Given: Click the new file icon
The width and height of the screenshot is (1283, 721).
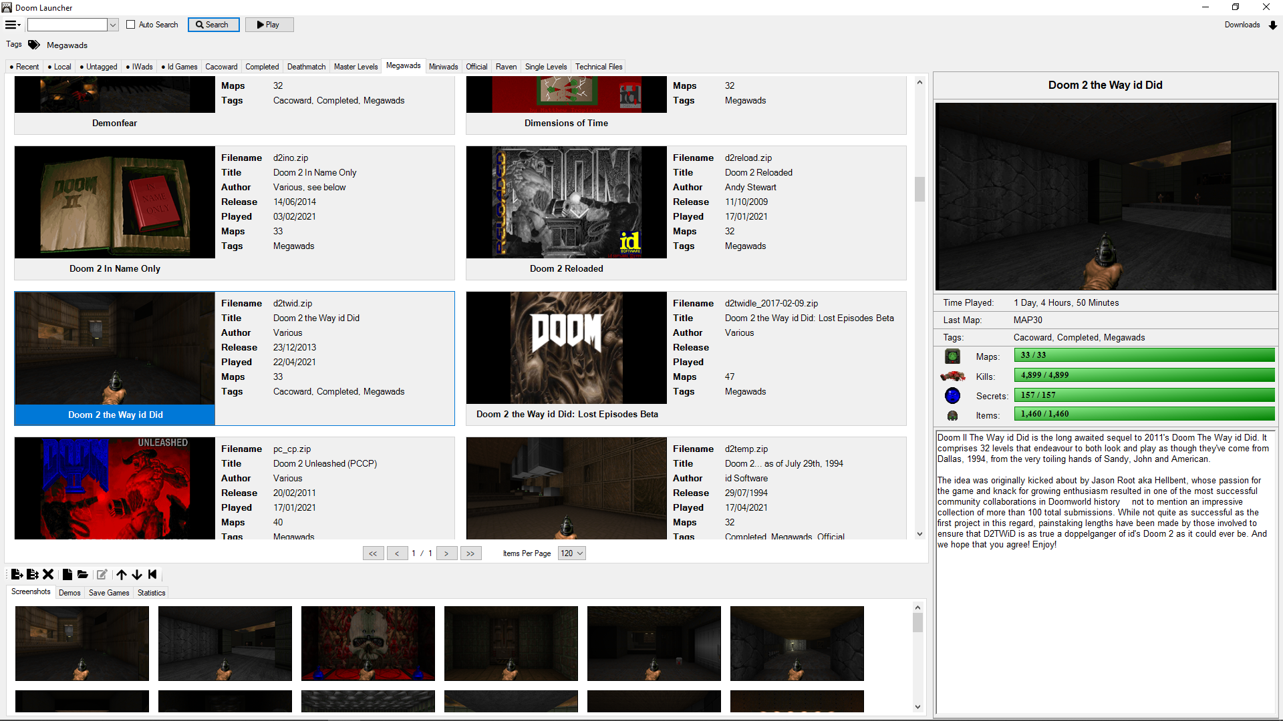Looking at the screenshot, I should click(67, 574).
